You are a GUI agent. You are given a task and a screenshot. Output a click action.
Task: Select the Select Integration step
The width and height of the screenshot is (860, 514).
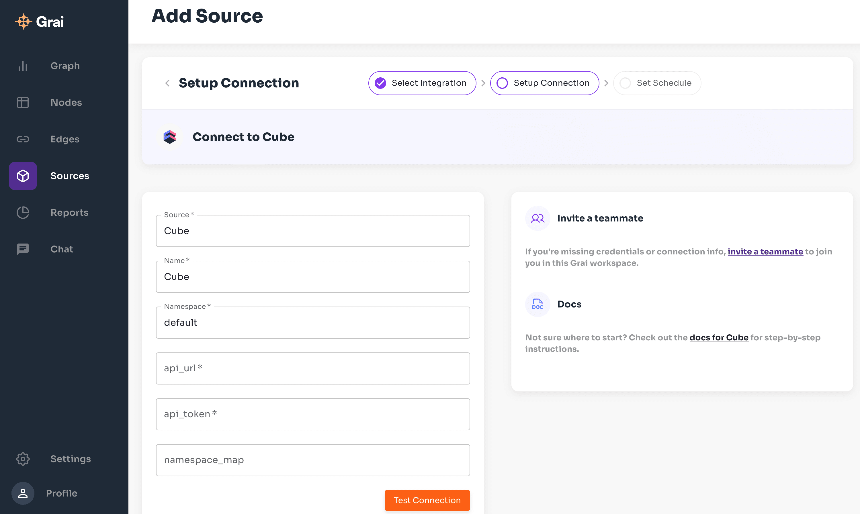pos(422,83)
